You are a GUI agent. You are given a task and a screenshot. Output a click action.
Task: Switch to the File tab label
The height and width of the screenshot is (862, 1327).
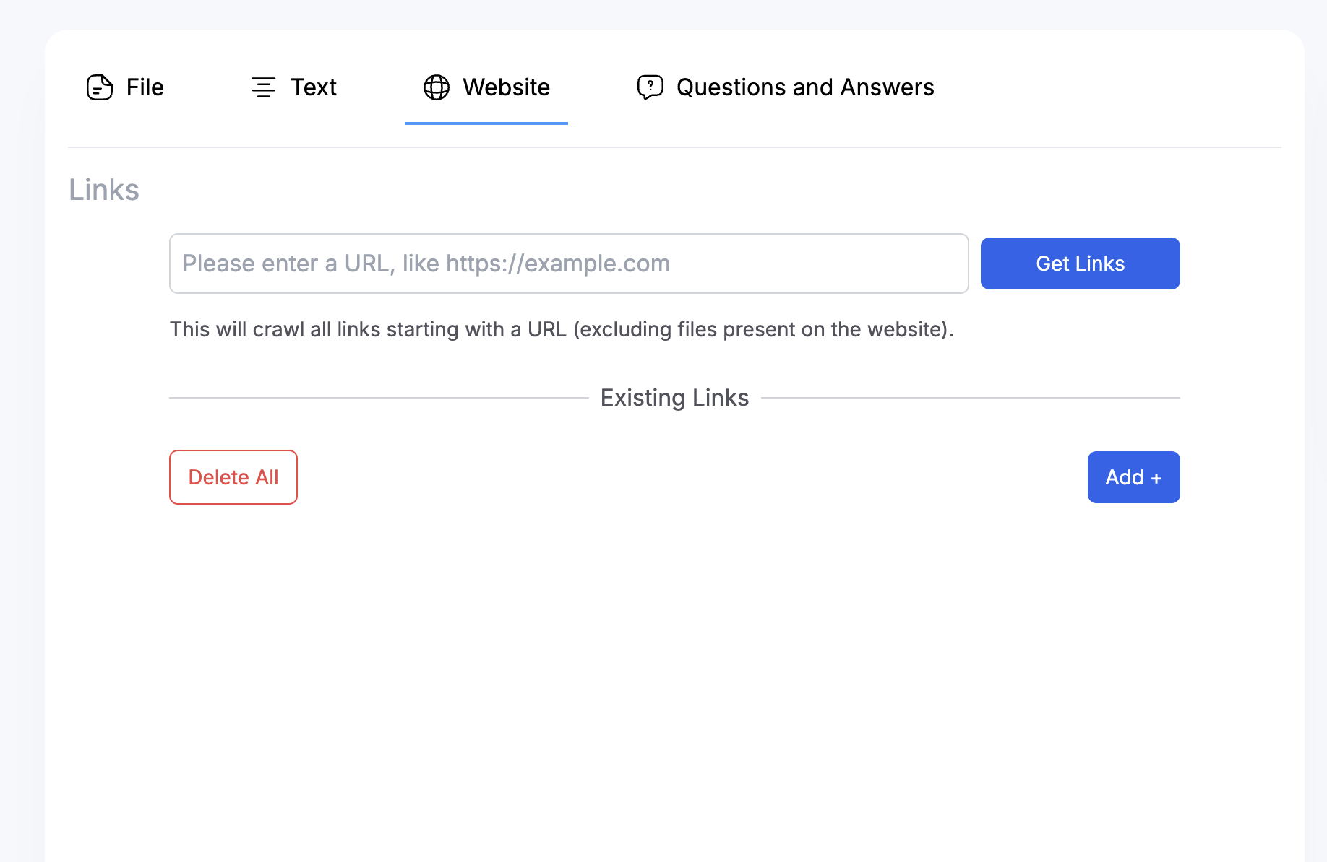[x=145, y=87]
